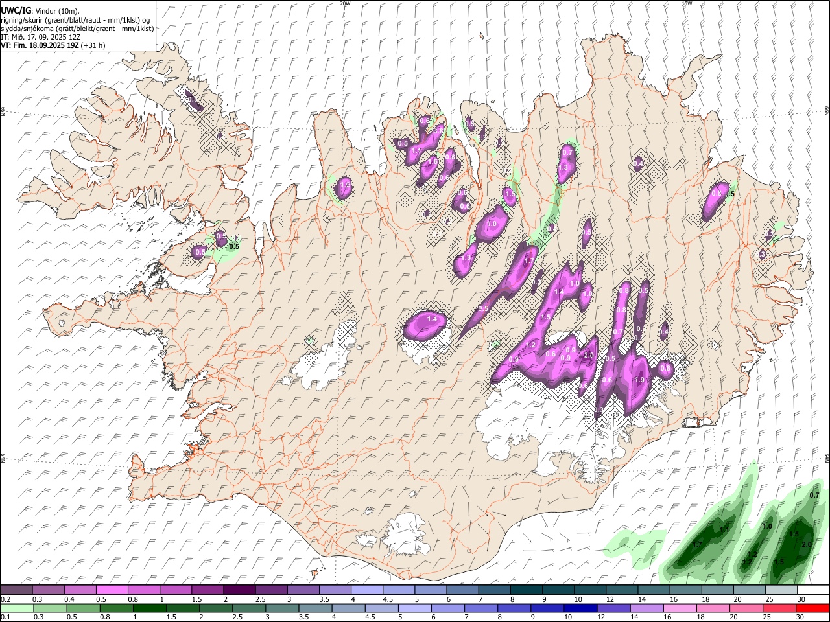830x622 pixels.
Task: Click the 'UWC/IG: Vindur (10m),' title text
Action: coord(40,11)
